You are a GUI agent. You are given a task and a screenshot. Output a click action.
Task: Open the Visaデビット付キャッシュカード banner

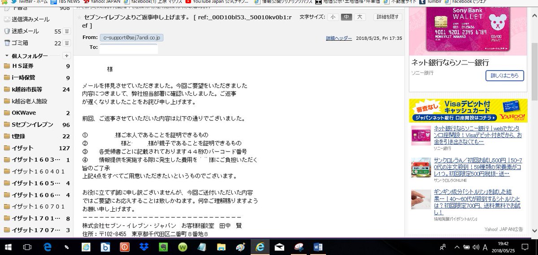coord(468,110)
